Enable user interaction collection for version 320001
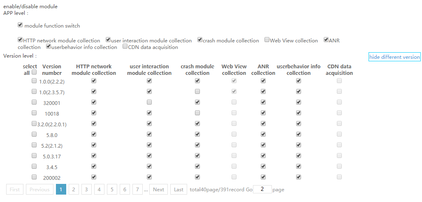 click(x=149, y=102)
